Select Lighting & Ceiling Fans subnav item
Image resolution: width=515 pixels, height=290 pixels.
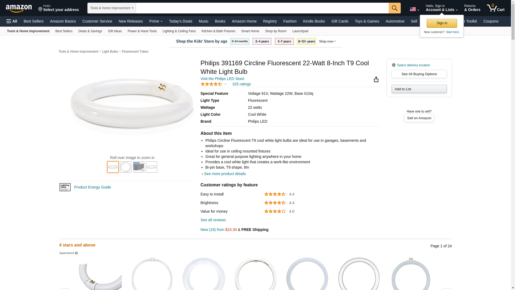[x=179, y=31]
